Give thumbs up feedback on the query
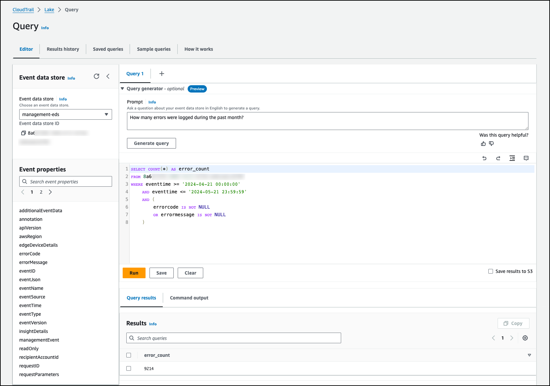Image resolution: width=550 pixels, height=386 pixels. (x=483, y=144)
